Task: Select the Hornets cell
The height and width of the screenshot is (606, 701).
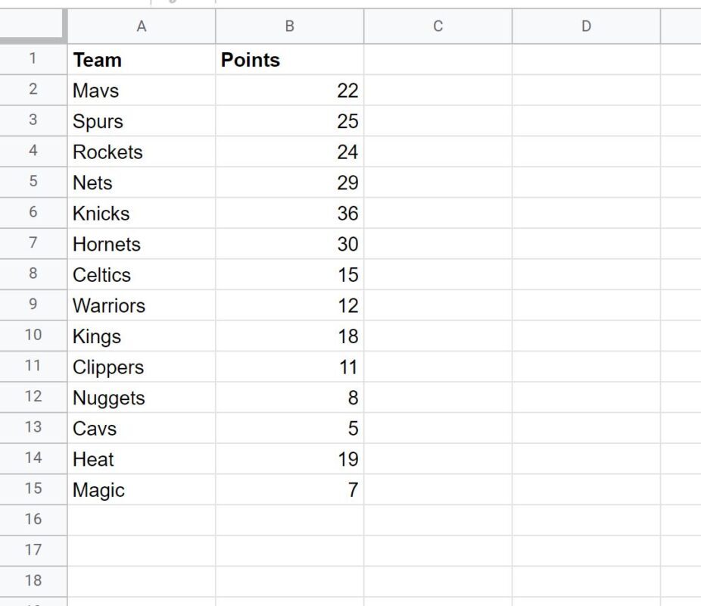Action: coord(142,244)
